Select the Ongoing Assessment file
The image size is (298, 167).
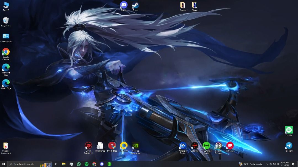pyautogui.click(x=6, y=148)
